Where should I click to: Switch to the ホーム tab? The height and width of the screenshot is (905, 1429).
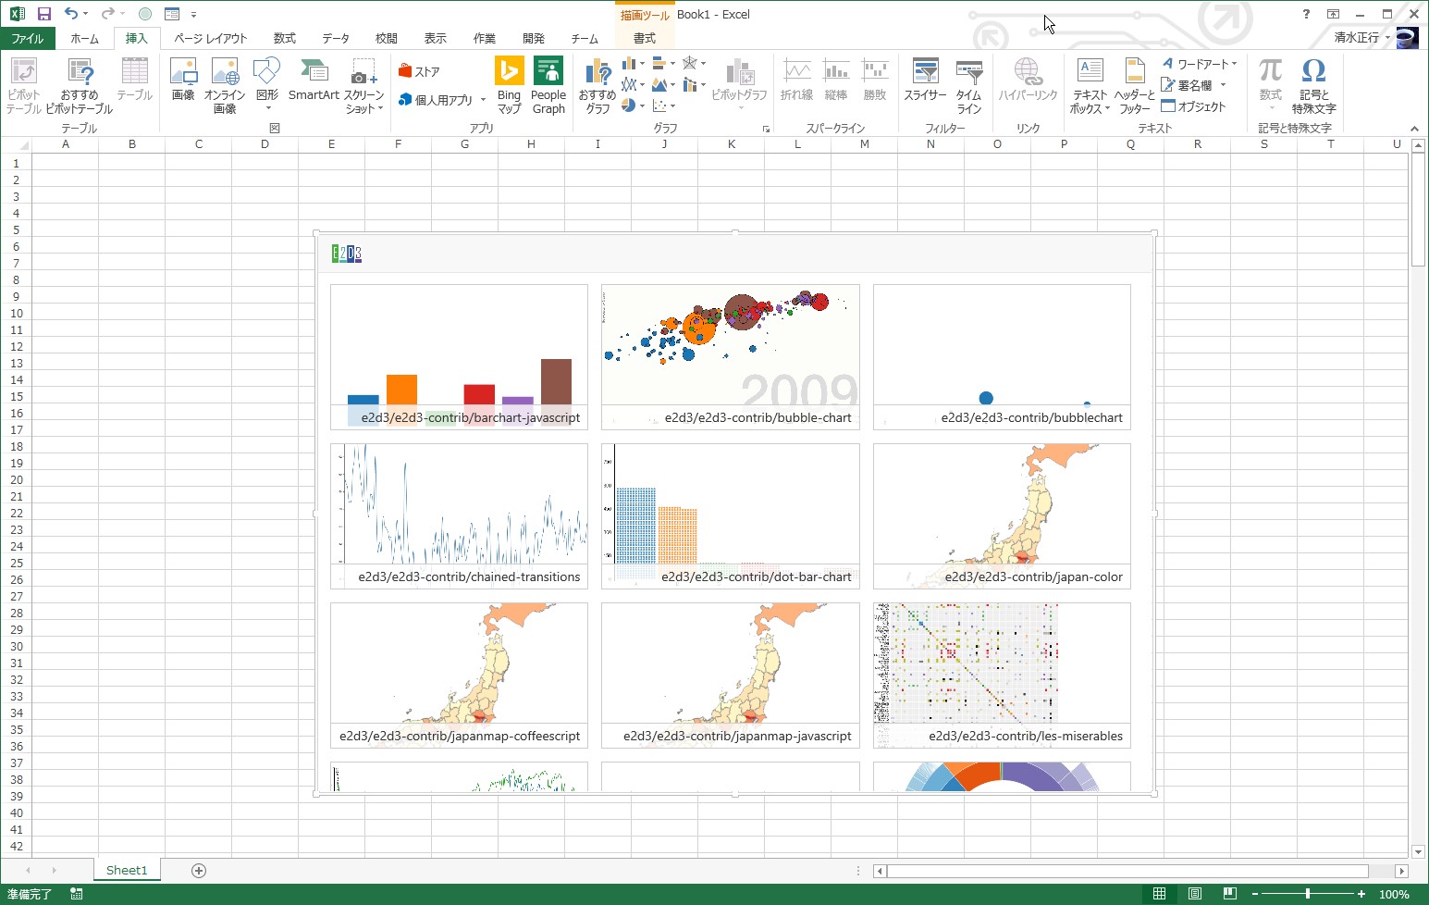click(84, 38)
